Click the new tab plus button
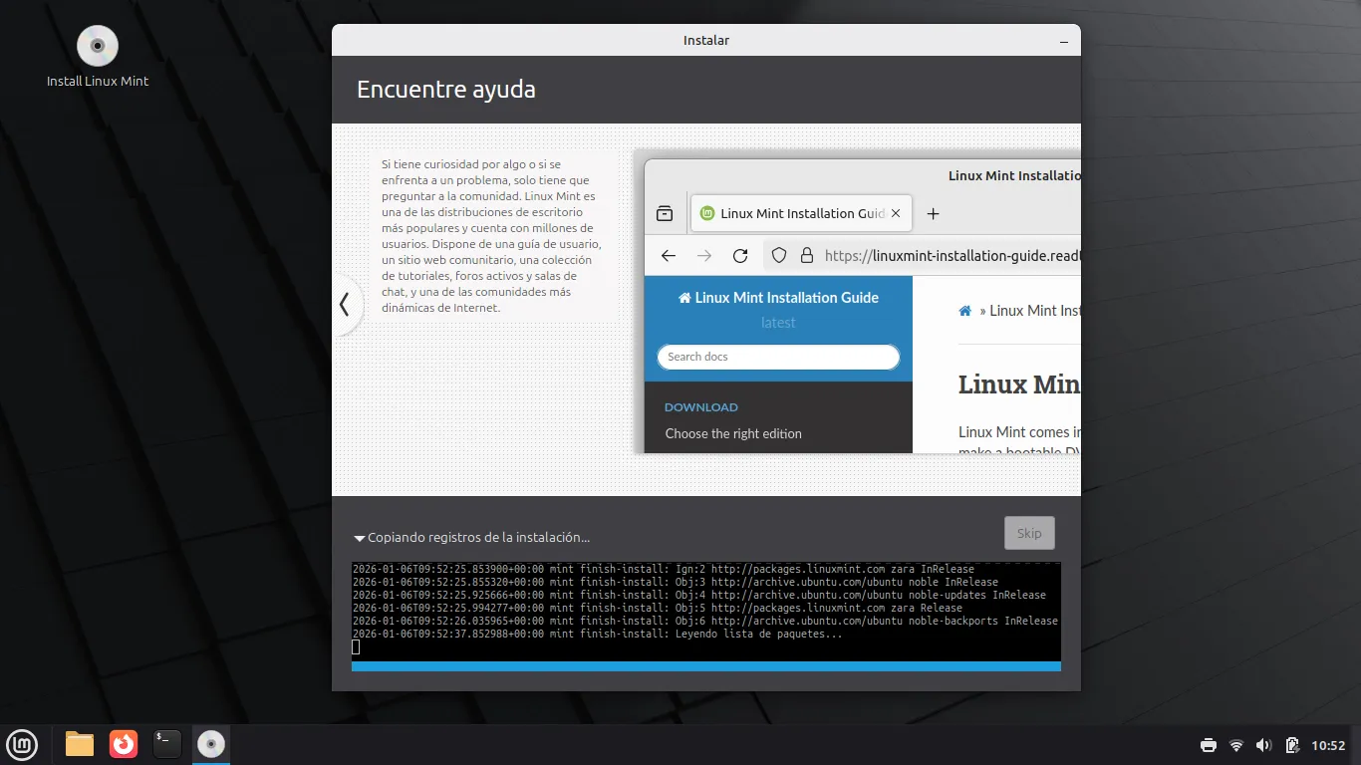The image size is (1361, 765). tap(934, 213)
